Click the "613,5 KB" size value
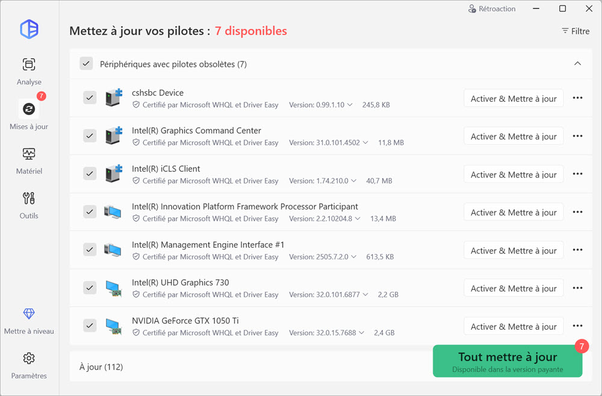Screen dimensions: 602x396 [x=380, y=257]
